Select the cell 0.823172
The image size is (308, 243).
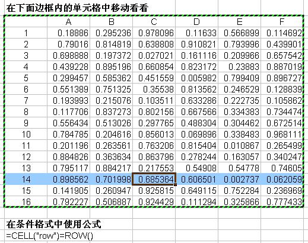click(x=196, y=66)
